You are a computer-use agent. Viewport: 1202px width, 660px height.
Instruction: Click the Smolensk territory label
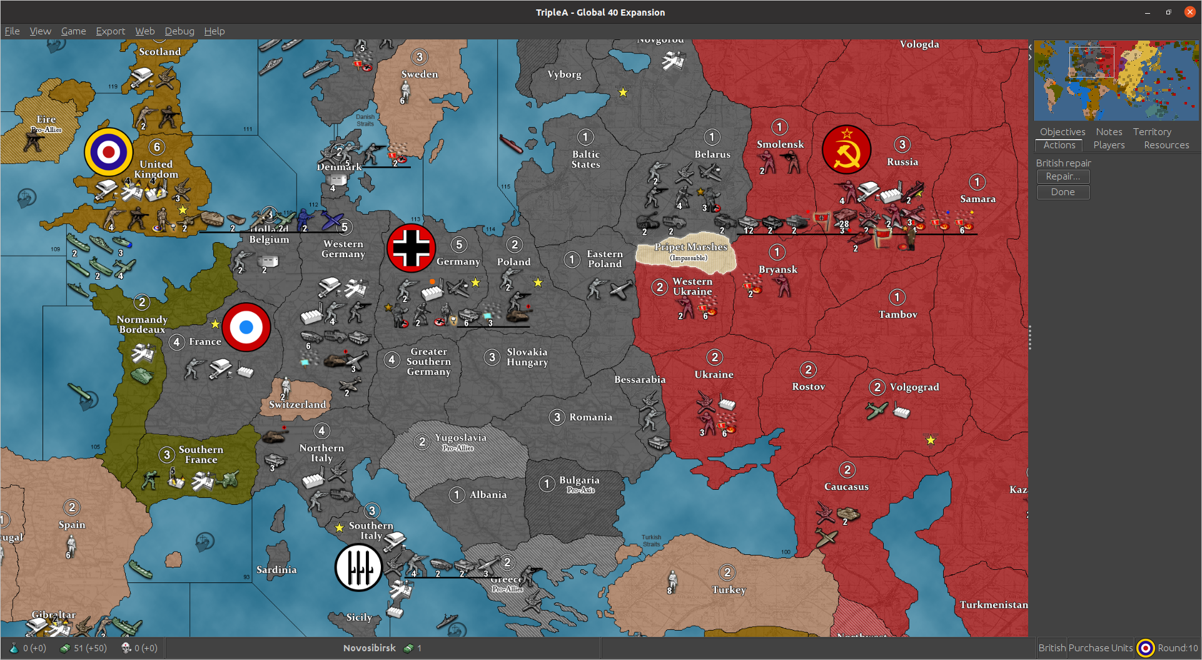pyautogui.click(x=780, y=144)
